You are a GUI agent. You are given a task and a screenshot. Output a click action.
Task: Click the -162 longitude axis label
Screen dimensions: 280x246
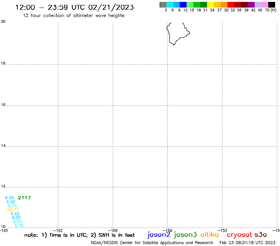click(58, 230)
